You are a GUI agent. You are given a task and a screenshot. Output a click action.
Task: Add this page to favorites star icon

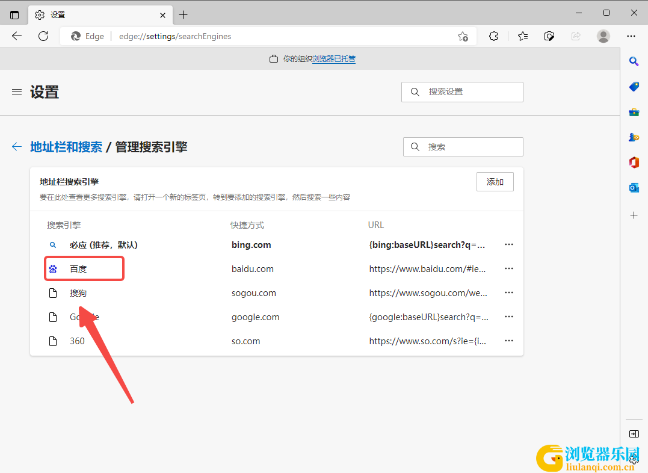click(x=463, y=36)
